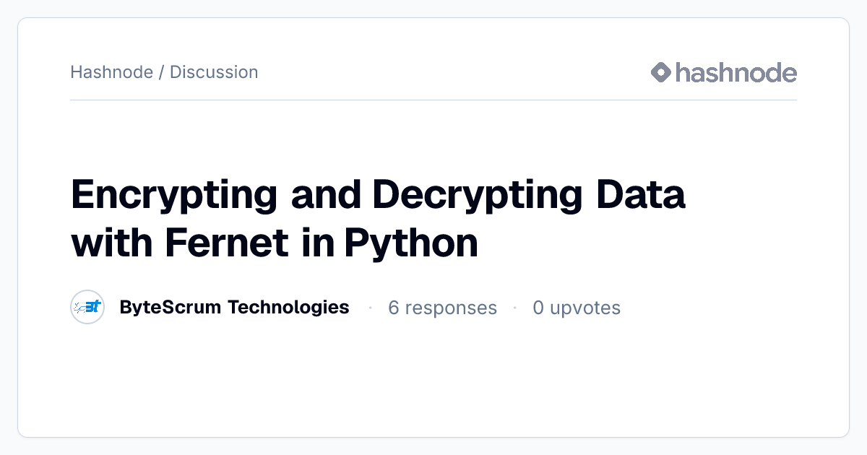Viewport: 867px width, 455px height.
Task: Click the number 6 before responses
Action: click(394, 308)
